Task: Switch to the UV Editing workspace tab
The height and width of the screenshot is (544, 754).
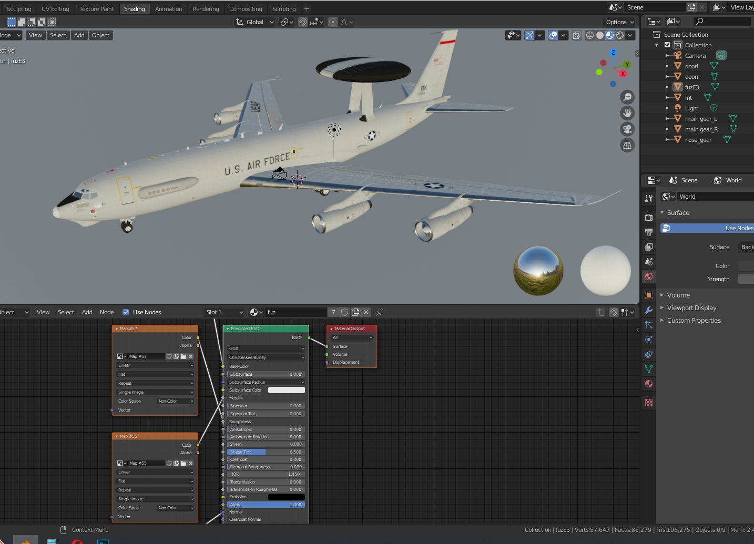Action: click(55, 9)
